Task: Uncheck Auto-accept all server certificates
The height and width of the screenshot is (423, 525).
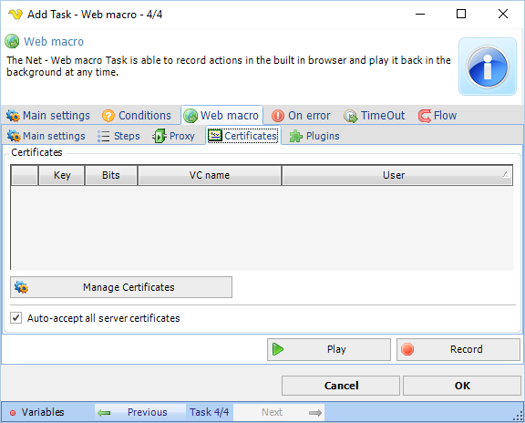Action: [x=16, y=318]
